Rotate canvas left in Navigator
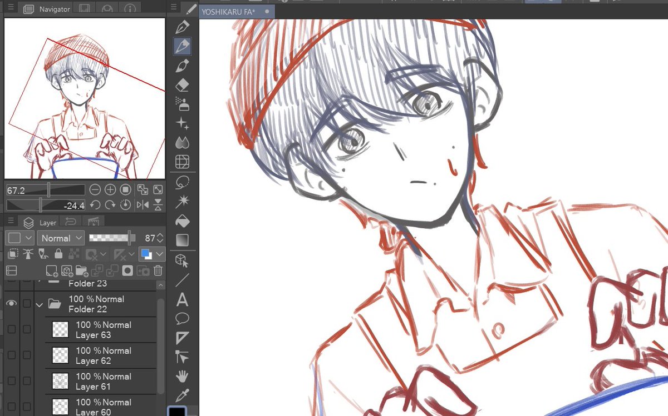668x416 pixels. click(x=95, y=205)
